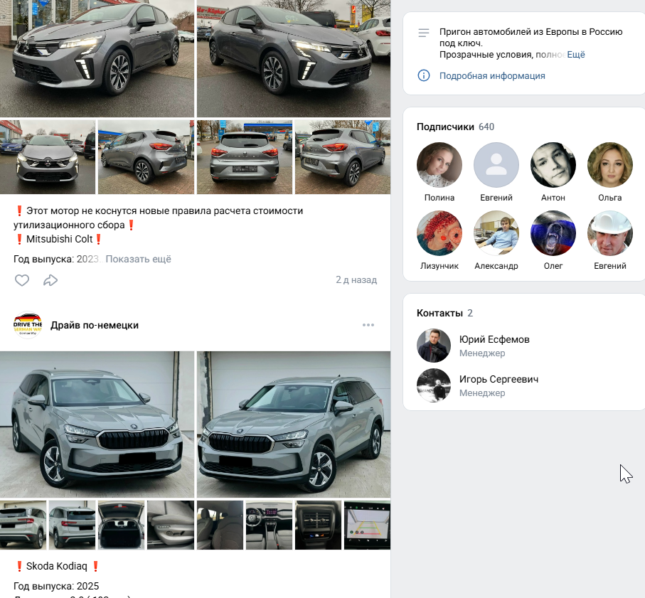Open the Полина subscriber name
The image size is (645, 598).
(x=439, y=198)
